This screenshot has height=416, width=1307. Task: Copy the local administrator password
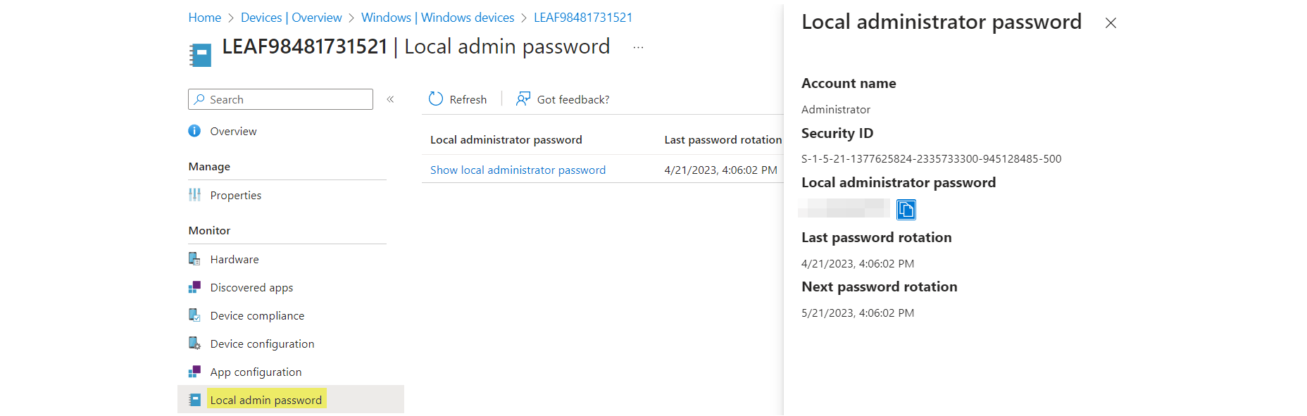pyautogui.click(x=906, y=210)
